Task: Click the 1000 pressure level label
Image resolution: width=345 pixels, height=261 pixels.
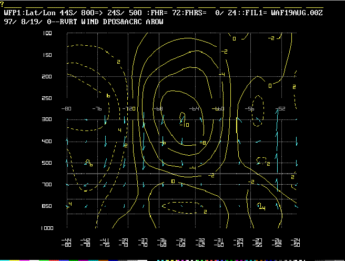Action: [x=47, y=228]
